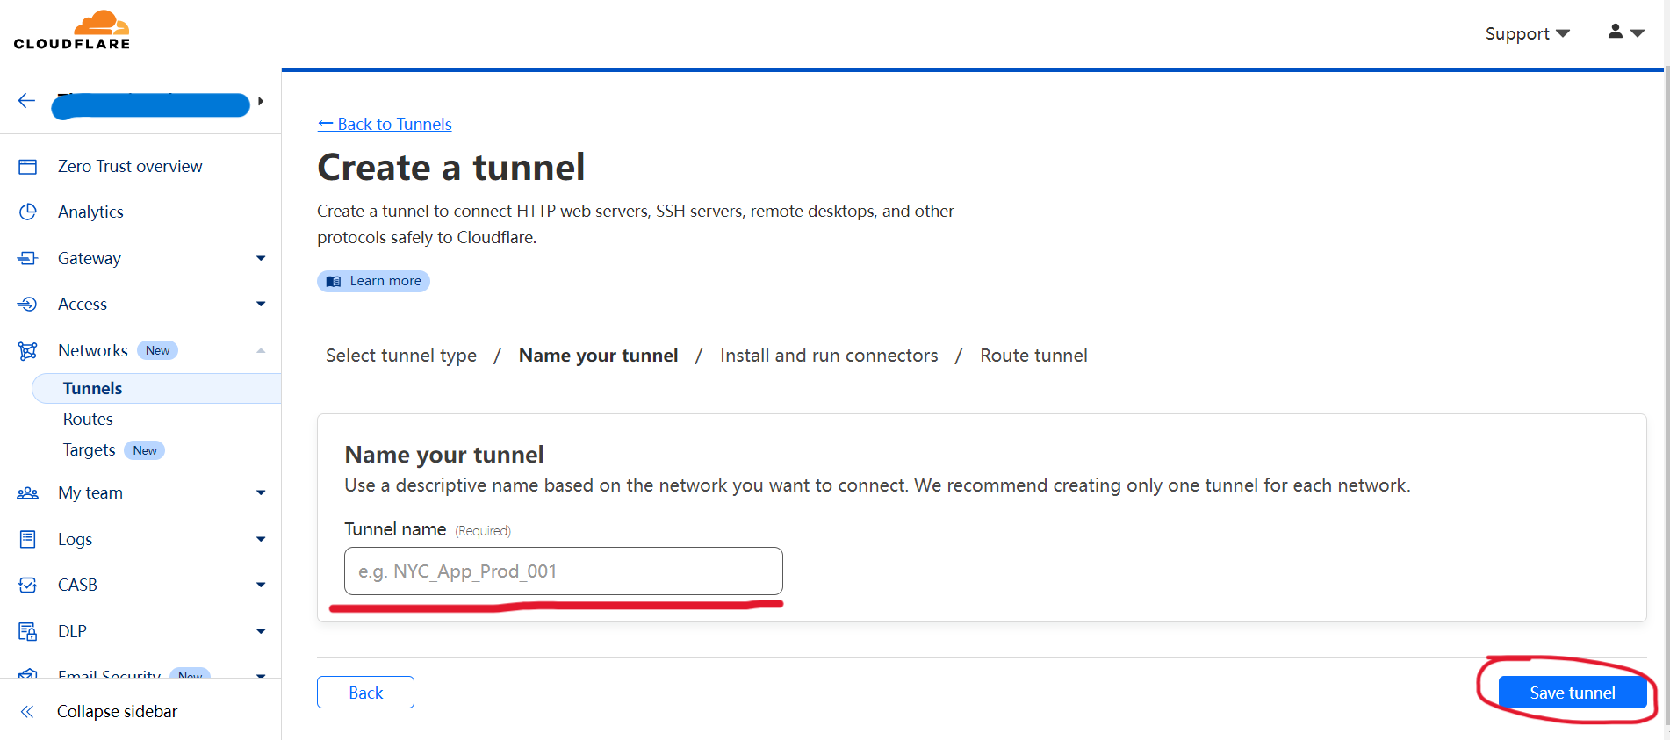The height and width of the screenshot is (740, 1670).
Task: Expand the Gateway menu arrow
Action: [x=261, y=258]
